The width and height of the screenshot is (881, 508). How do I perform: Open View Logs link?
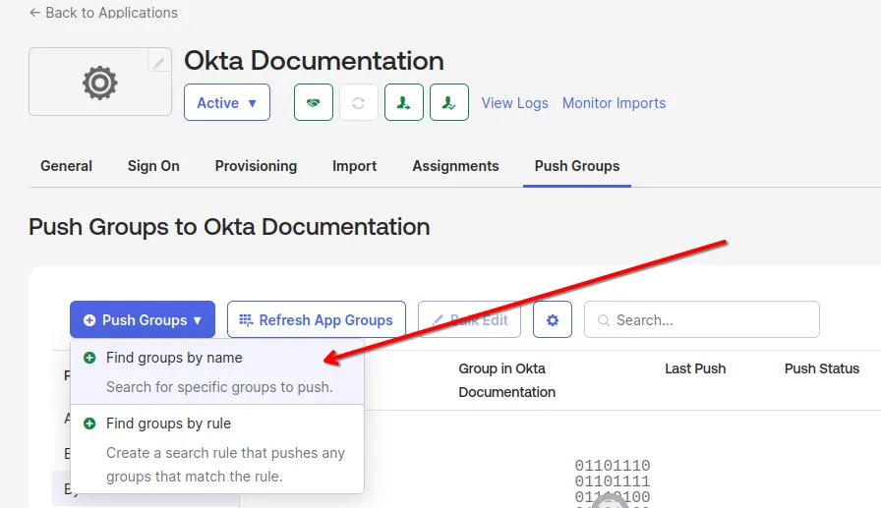(514, 103)
